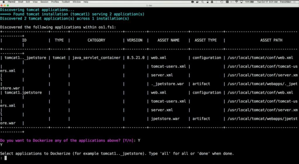Viewport: 299px width, 164px height.
Task: Click the terminal input prompt cursor
Action: point(6,158)
